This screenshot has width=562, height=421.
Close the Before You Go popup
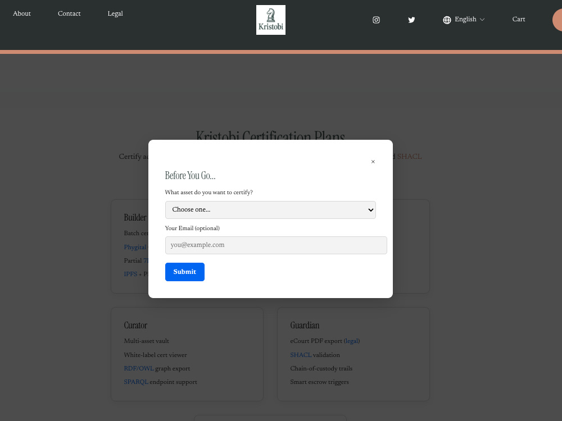[373, 162]
